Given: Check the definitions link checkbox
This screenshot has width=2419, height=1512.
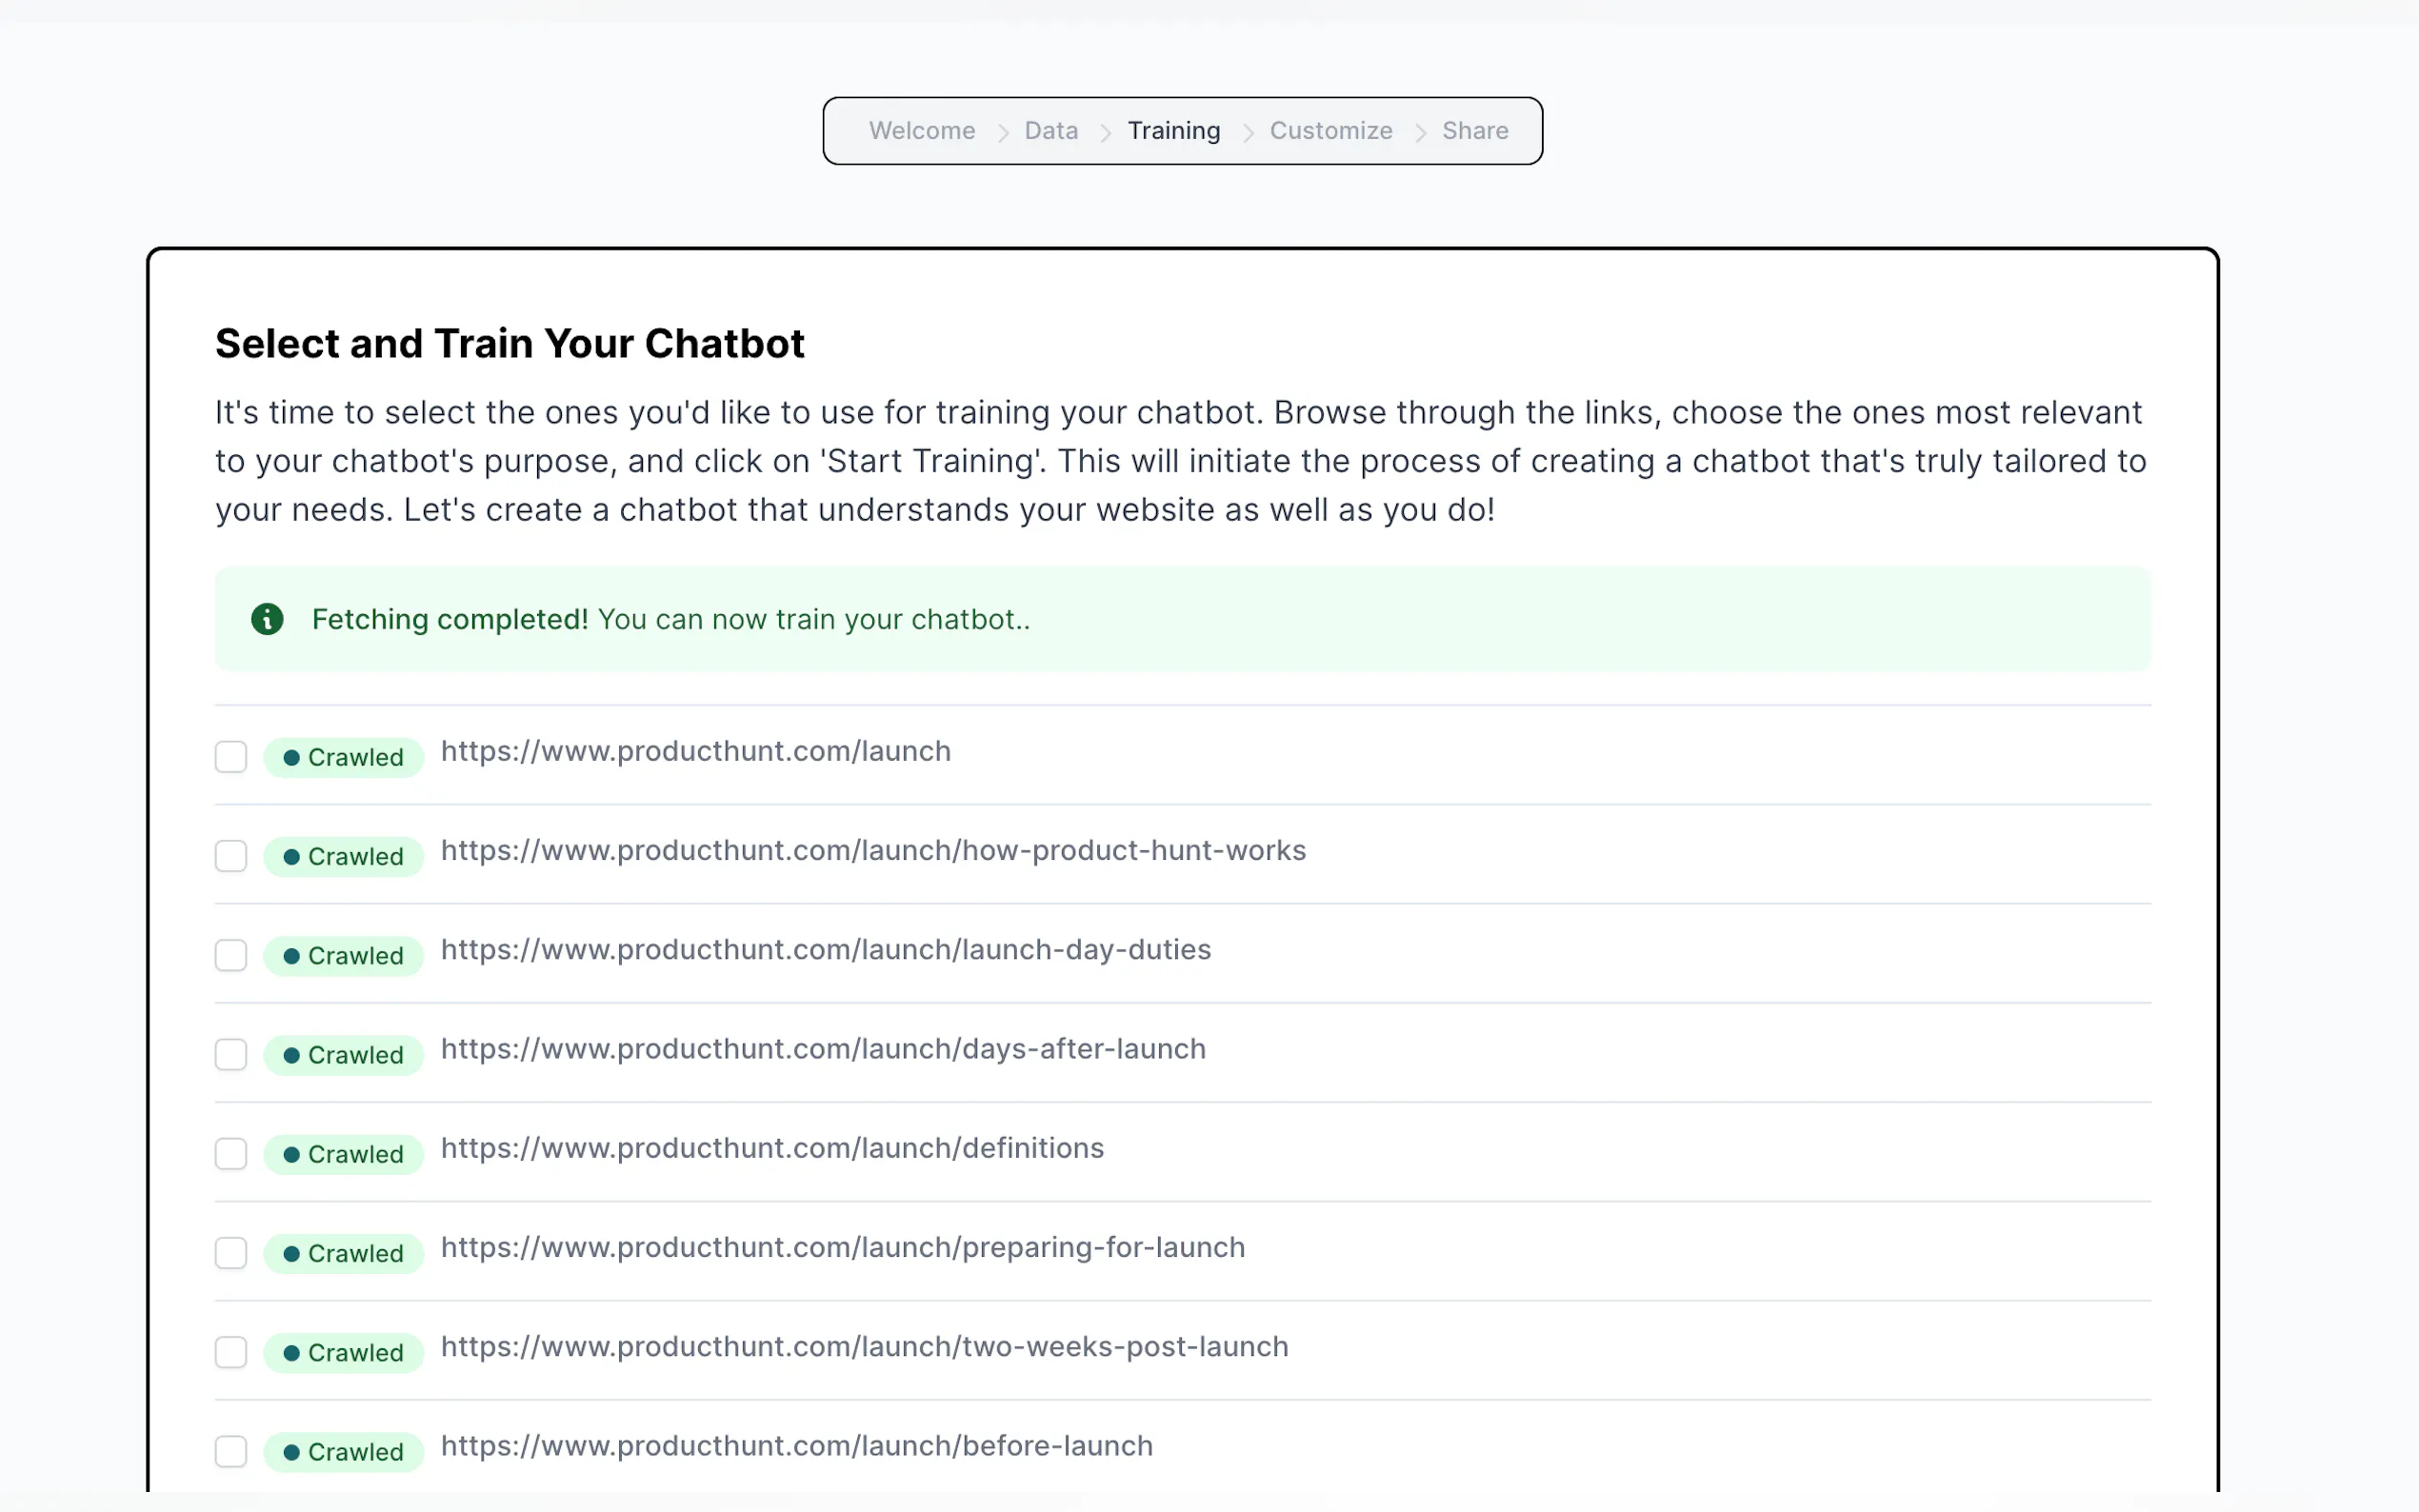Looking at the screenshot, I should pyautogui.click(x=231, y=1154).
